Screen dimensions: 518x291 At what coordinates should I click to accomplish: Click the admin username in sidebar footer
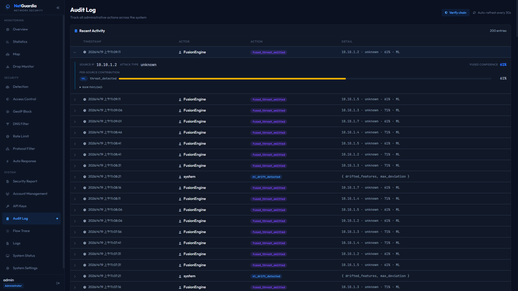coord(9,280)
